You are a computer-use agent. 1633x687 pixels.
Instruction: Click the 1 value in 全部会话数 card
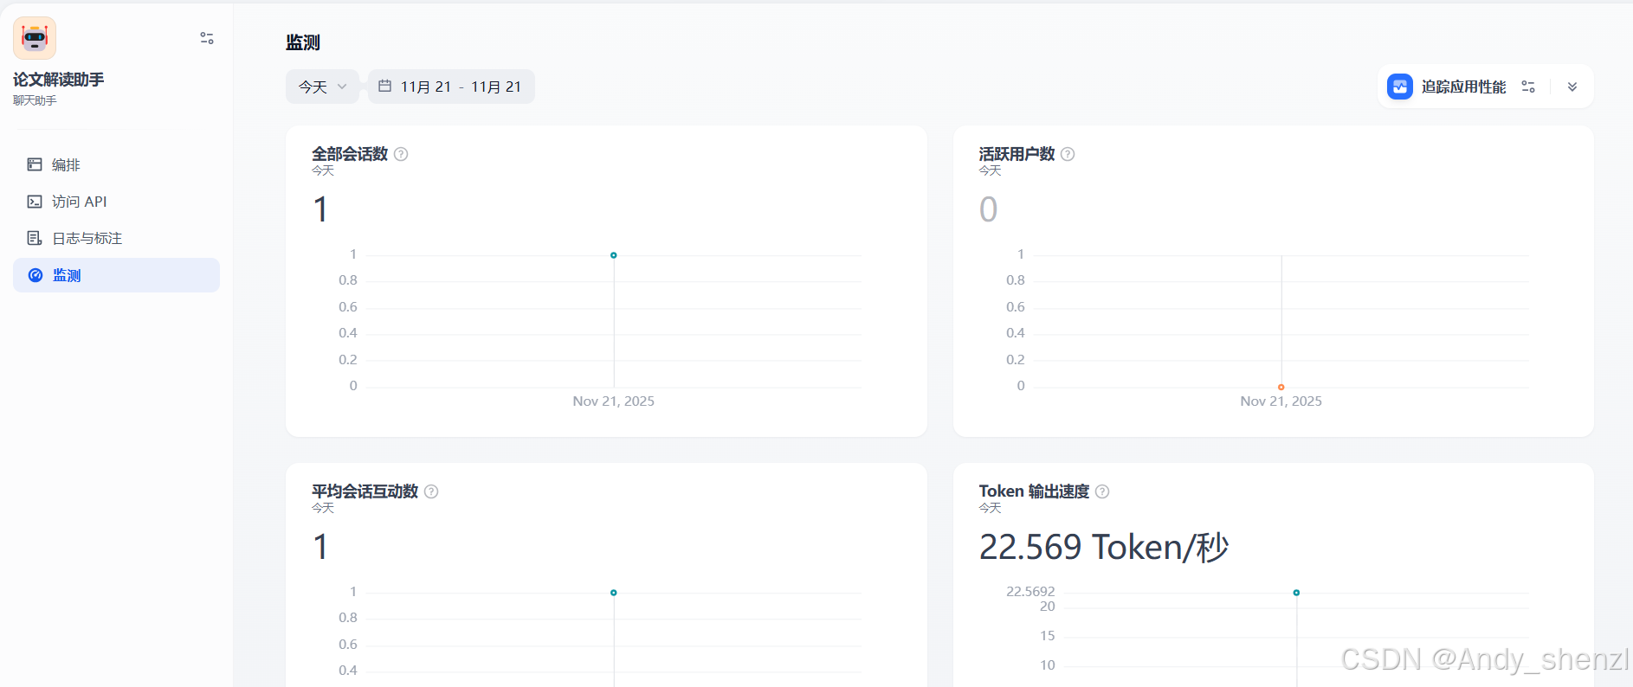(320, 209)
